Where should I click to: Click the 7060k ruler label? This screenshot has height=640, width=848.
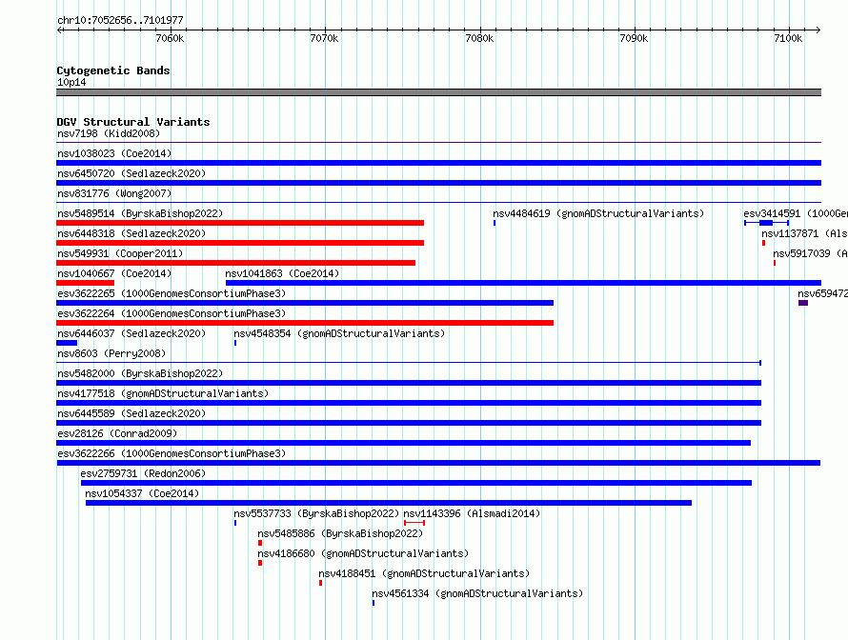coord(170,38)
